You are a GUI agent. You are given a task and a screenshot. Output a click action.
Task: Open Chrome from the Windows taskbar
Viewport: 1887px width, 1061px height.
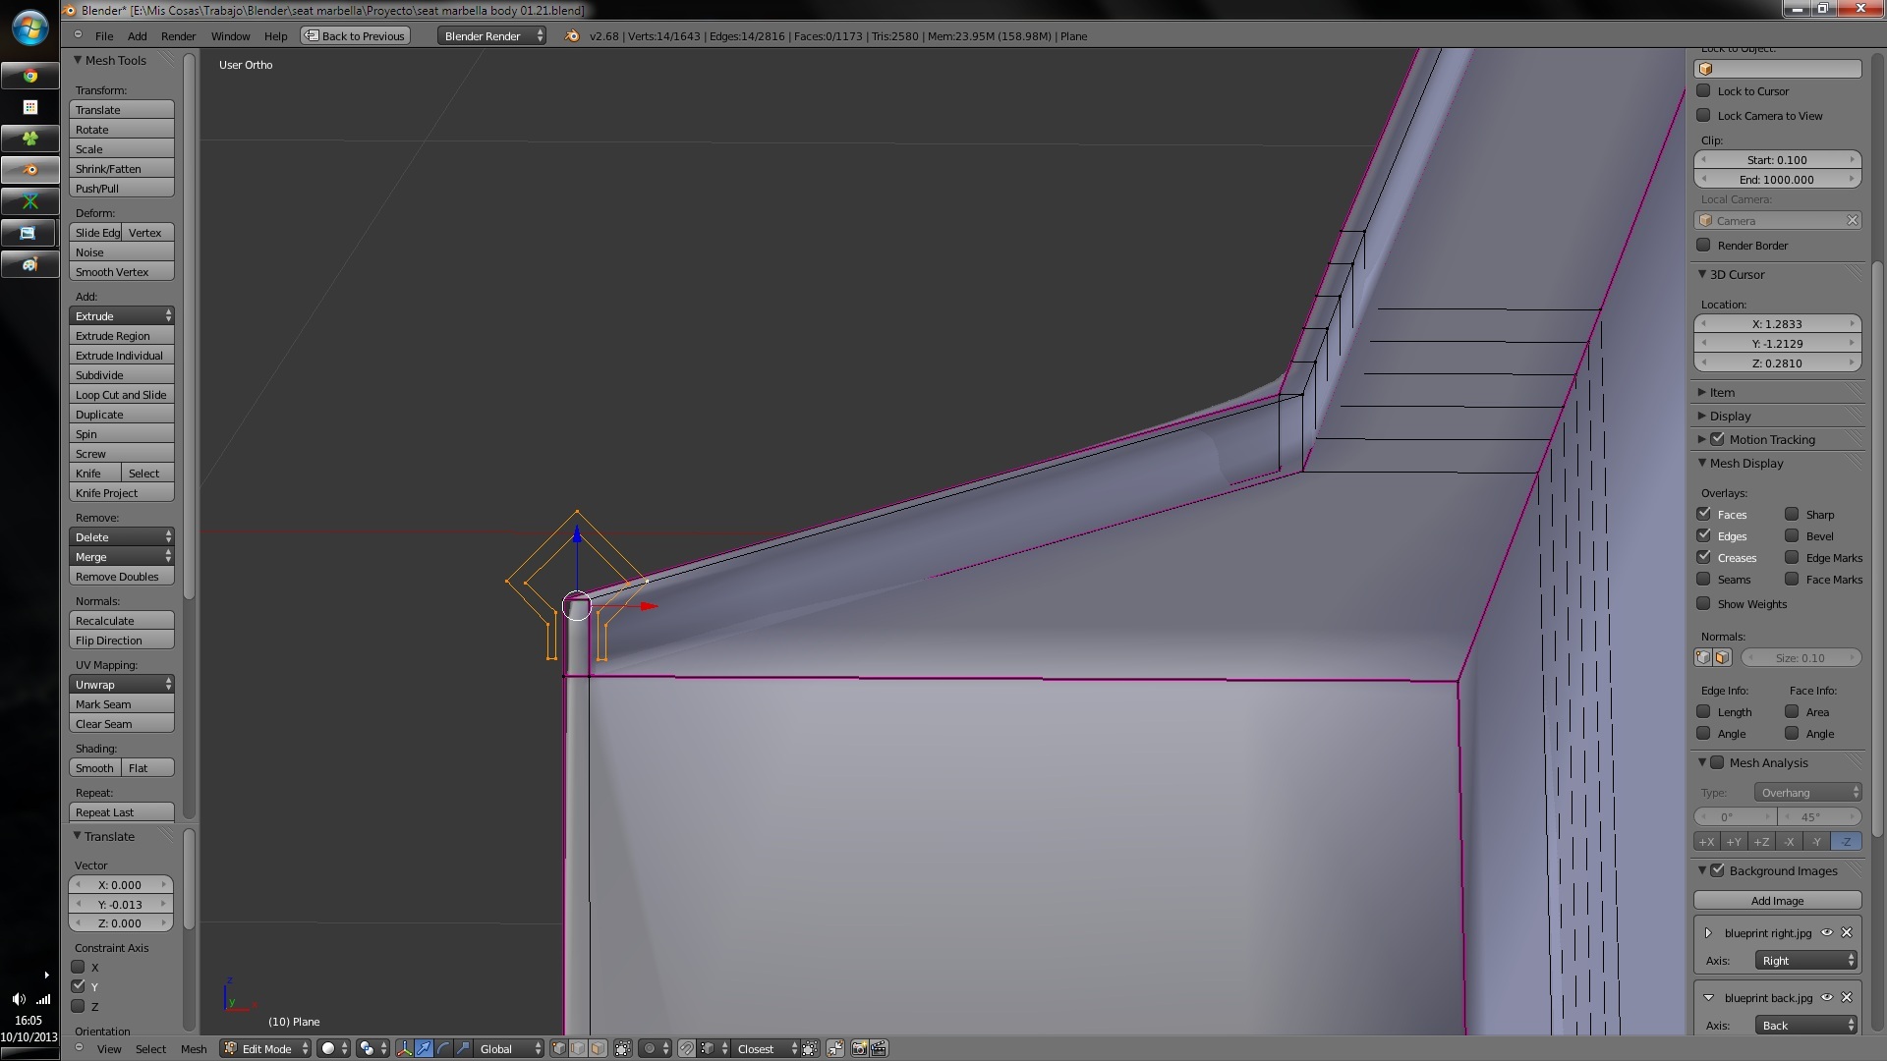30,76
